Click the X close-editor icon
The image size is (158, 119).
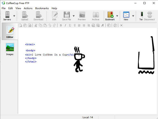[121, 25]
